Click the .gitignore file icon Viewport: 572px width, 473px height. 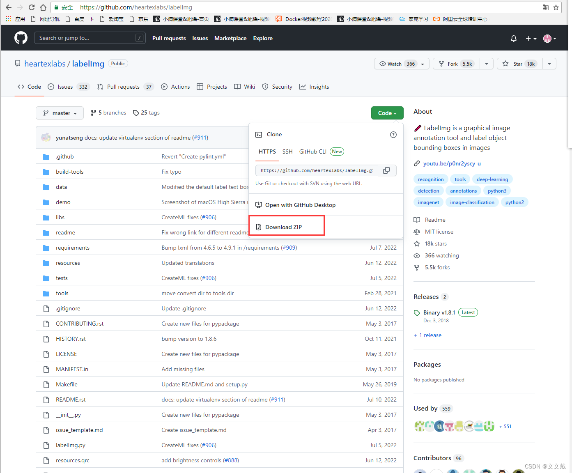click(46, 308)
